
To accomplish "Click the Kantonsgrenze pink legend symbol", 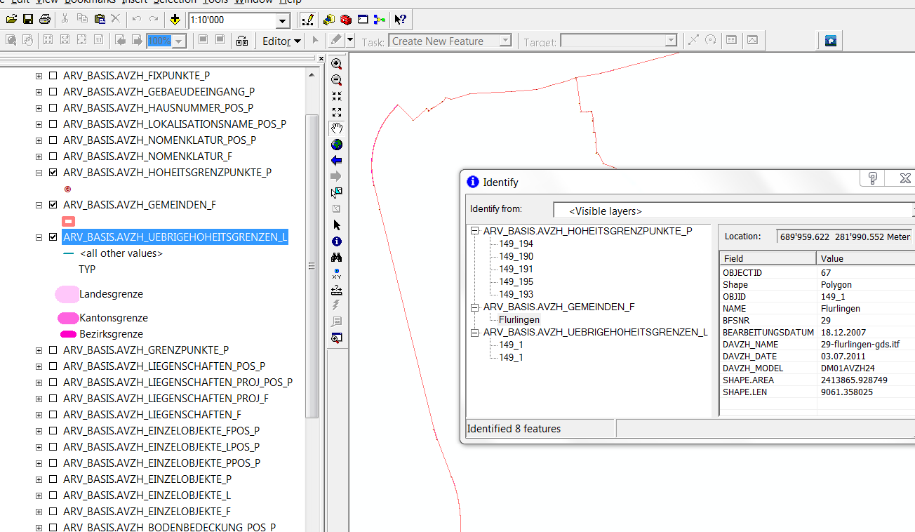I will 68,318.
